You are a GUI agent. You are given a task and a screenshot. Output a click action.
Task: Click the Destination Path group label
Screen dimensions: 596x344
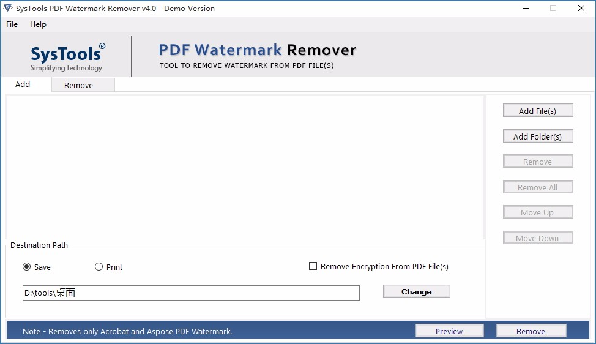[x=39, y=245]
